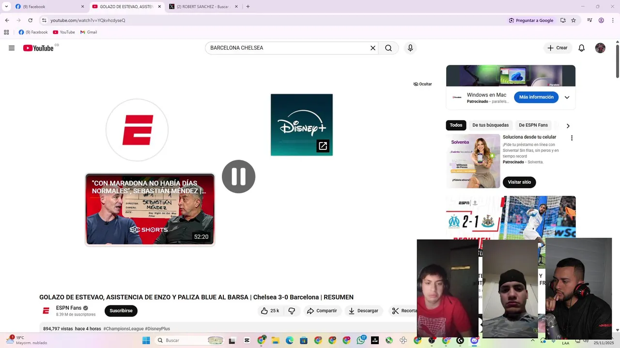This screenshot has height=348, width=620.
Task: Select the De tus búsquedas chip
Action: click(491, 125)
